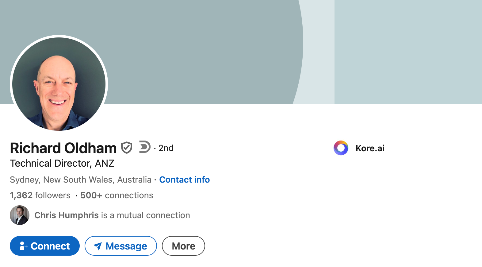Click the headline Technical Director, ANZ

coord(62,163)
